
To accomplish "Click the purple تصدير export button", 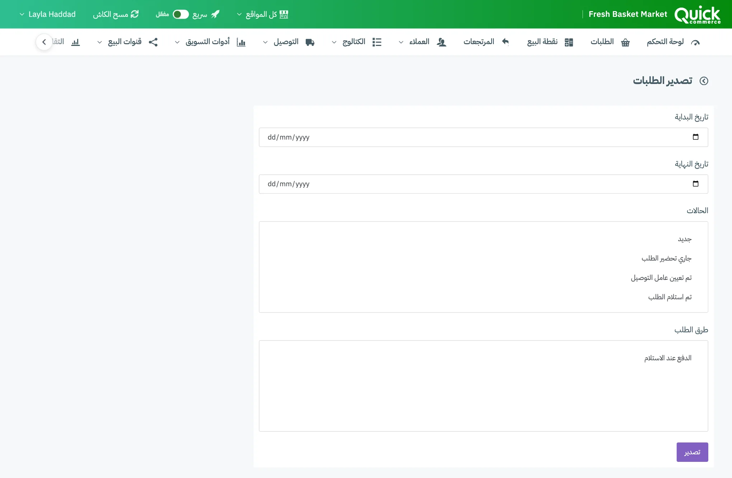I will point(692,452).
